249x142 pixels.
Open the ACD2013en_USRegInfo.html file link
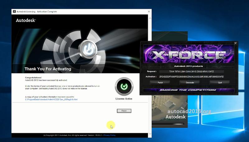(x=51, y=100)
